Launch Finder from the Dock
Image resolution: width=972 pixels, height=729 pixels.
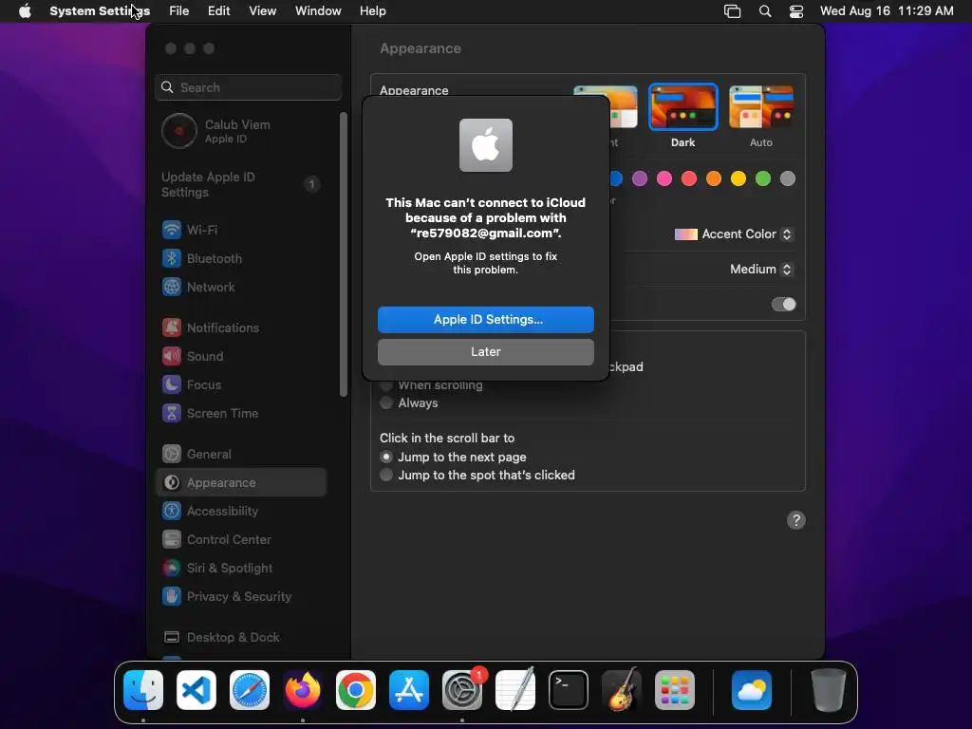coord(143,690)
